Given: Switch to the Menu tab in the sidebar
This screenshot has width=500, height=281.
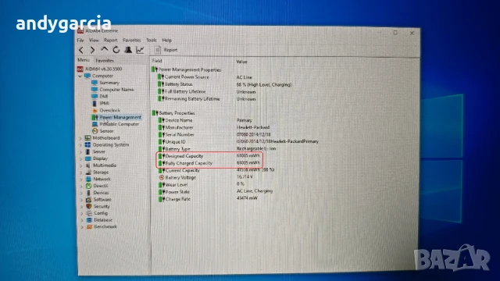Looking at the screenshot, I should click(84, 60).
